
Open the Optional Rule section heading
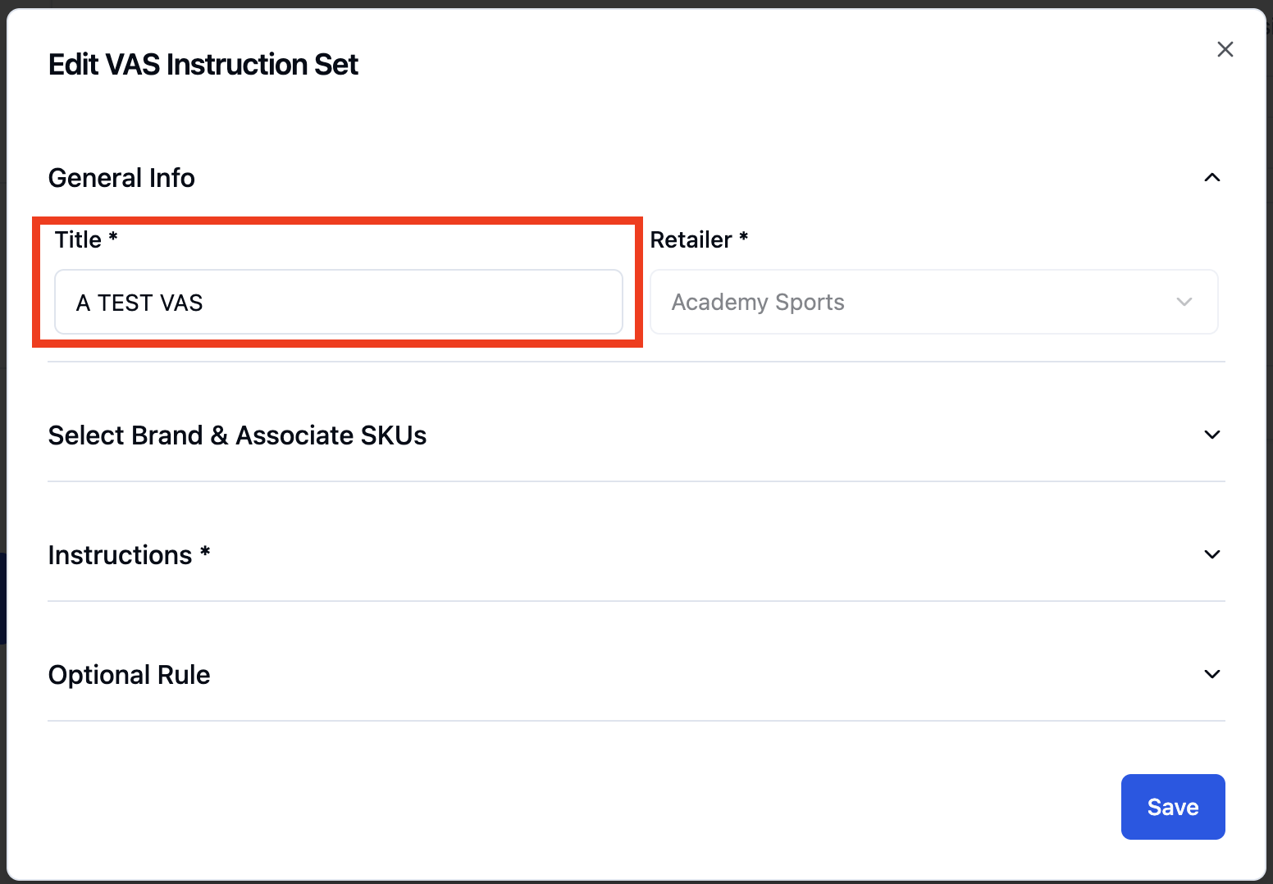pyautogui.click(x=129, y=675)
